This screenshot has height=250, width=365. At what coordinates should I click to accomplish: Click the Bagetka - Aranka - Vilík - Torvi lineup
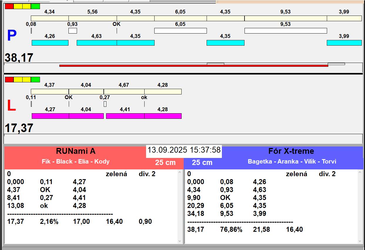[292, 161]
